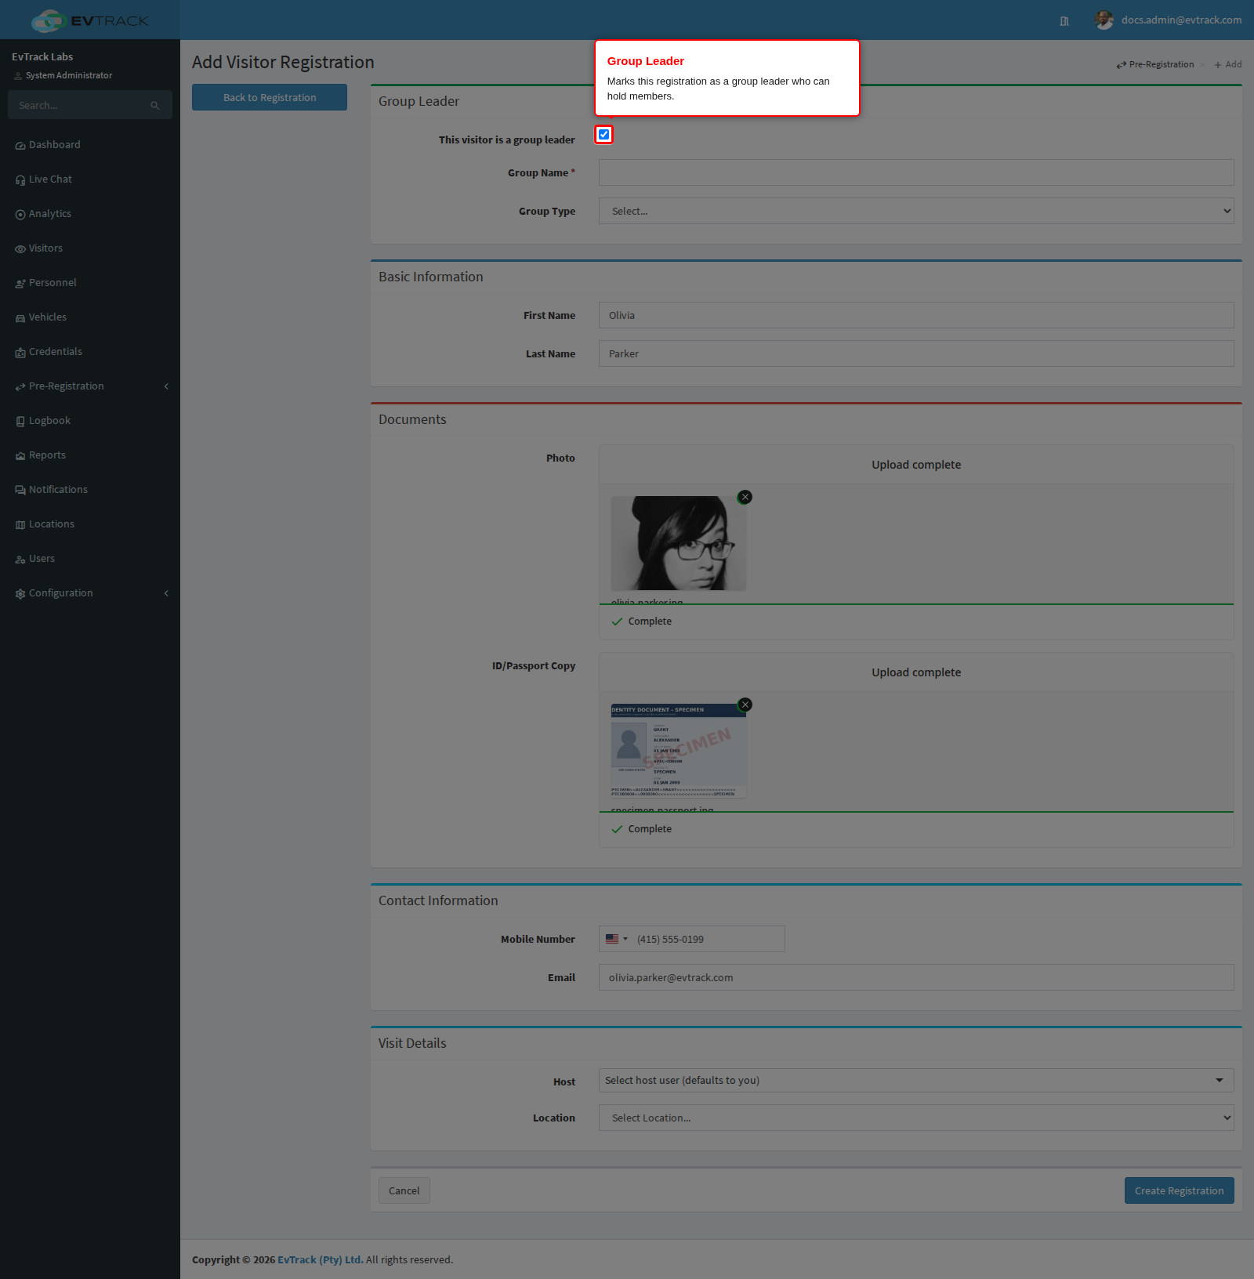Screen dimensions: 1254x1279
Task: Remove the uploaded photo with its X icon
Action: coord(745,497)
